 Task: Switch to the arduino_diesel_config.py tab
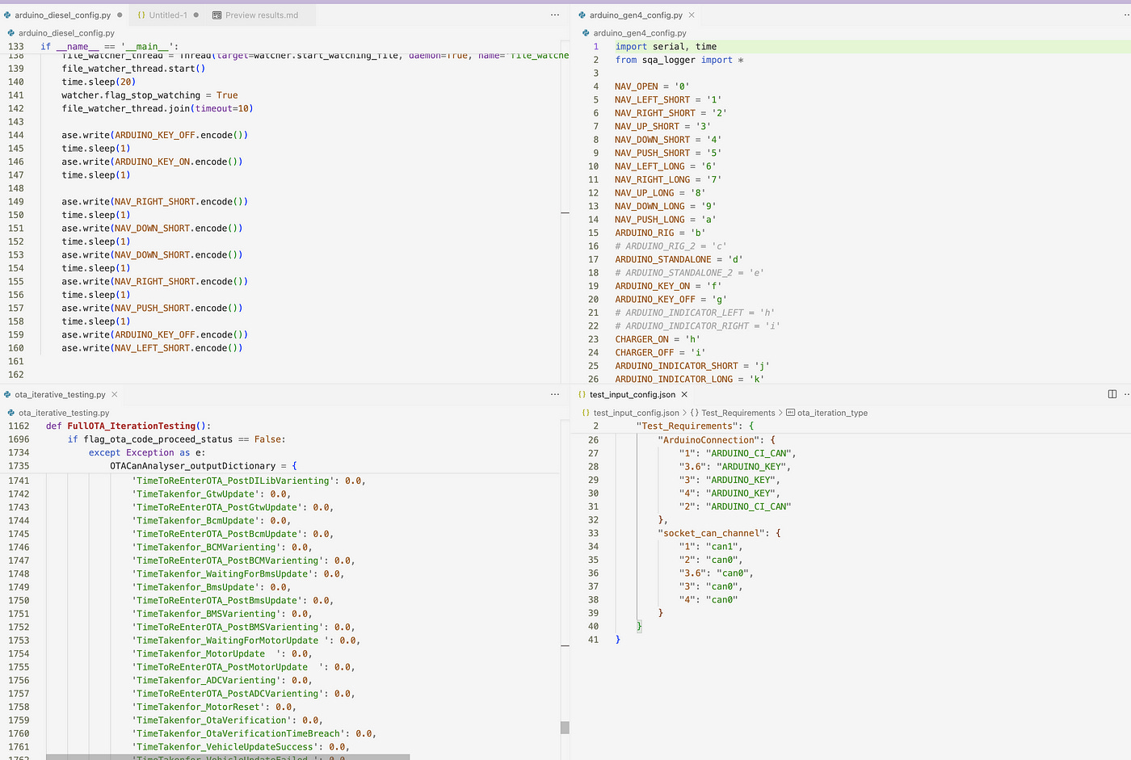tap(63, 15)
